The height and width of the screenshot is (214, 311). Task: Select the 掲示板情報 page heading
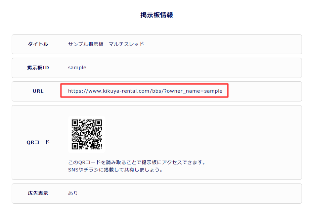[x=157, y=15]
